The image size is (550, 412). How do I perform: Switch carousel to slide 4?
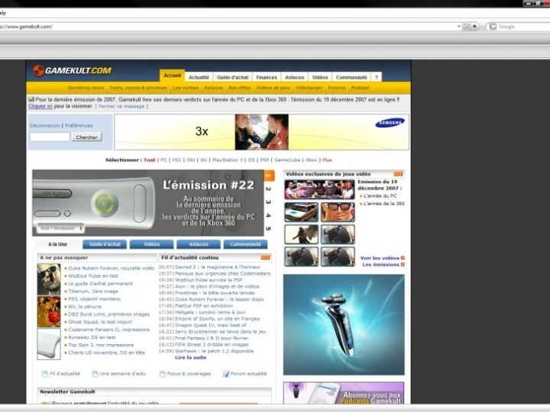268,215
